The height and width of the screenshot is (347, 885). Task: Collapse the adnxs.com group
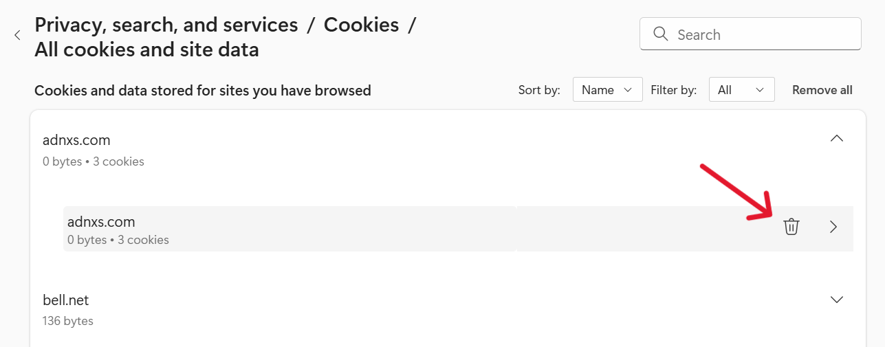click(x=836, y=138)
